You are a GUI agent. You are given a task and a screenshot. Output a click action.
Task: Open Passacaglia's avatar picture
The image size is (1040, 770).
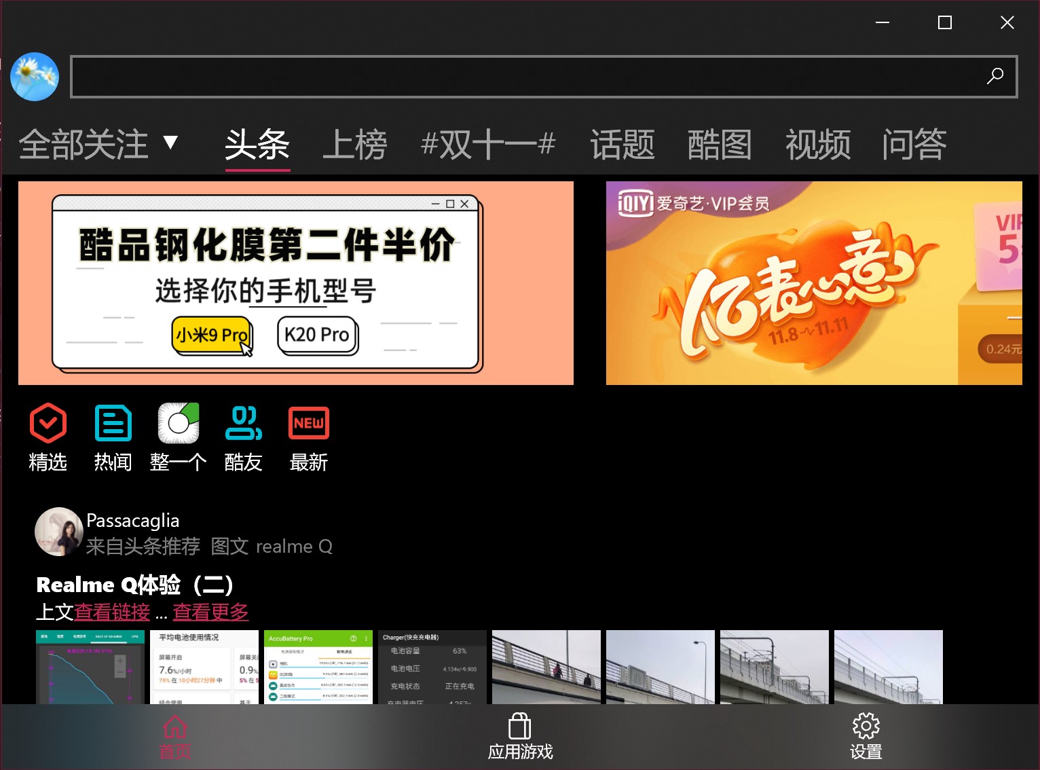point(59,532)
